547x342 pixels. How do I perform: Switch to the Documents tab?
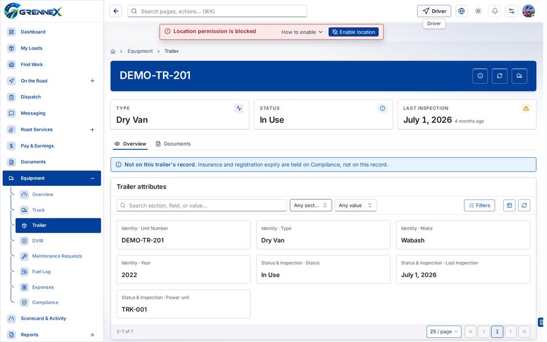tap(173, 144)
